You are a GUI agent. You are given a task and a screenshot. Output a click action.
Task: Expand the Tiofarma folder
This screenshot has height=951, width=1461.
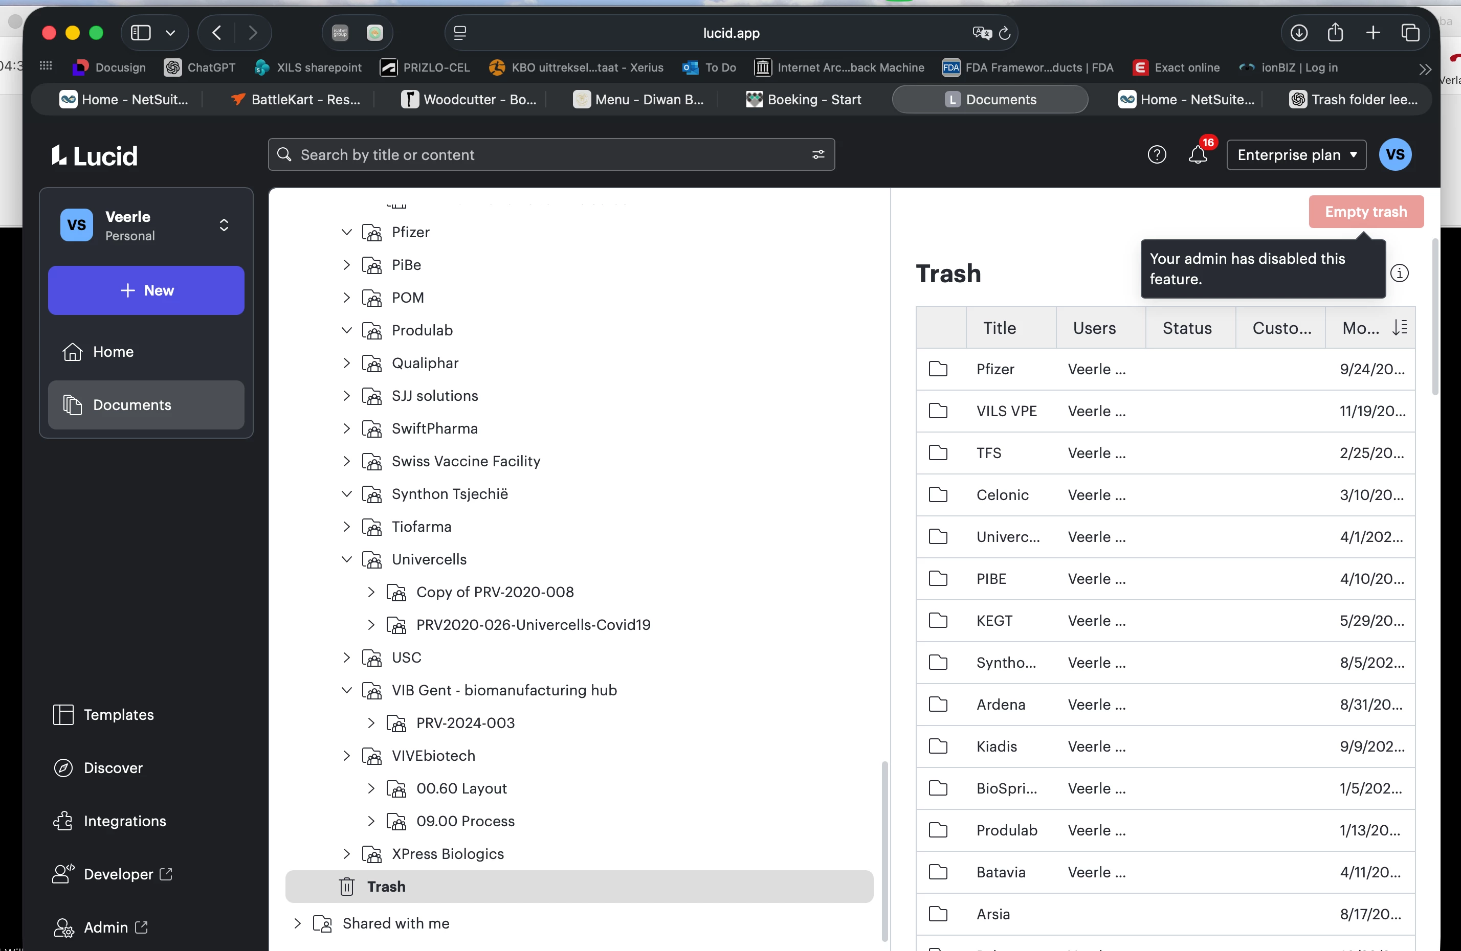click(x=347, y=527)
